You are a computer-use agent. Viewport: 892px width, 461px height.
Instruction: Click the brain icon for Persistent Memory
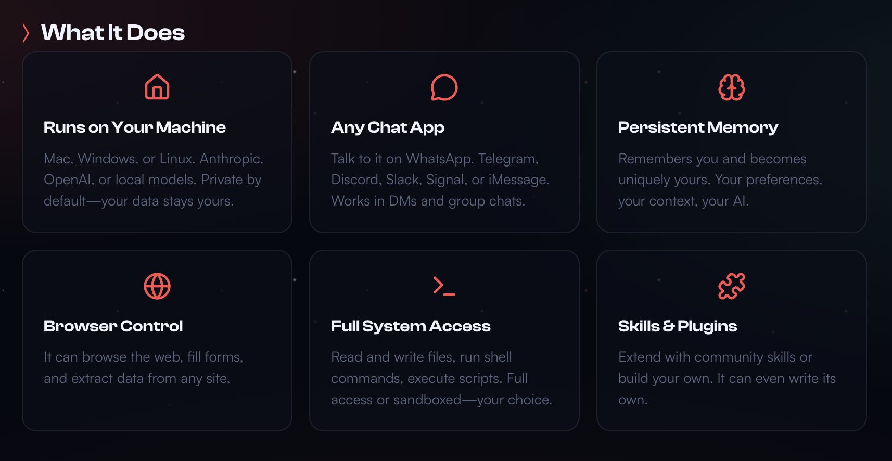point(731,87)
